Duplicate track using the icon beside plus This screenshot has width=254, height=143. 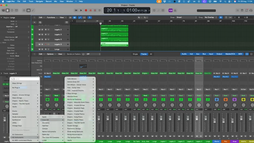tap(40, 22)
